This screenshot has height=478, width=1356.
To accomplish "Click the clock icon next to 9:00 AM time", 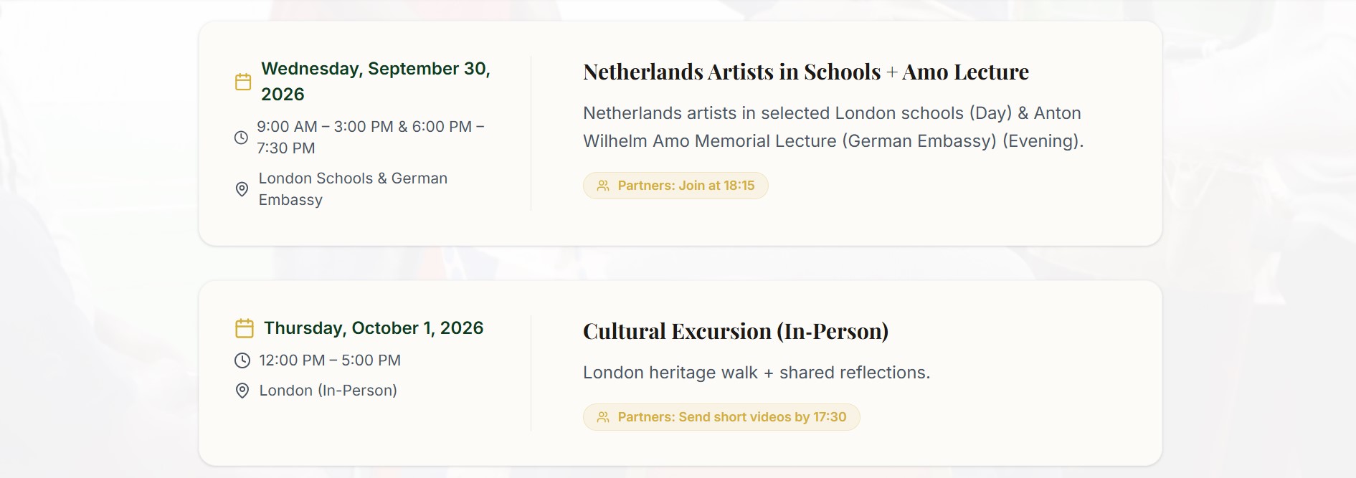I will pyautogui.click(x=242, y=138).
